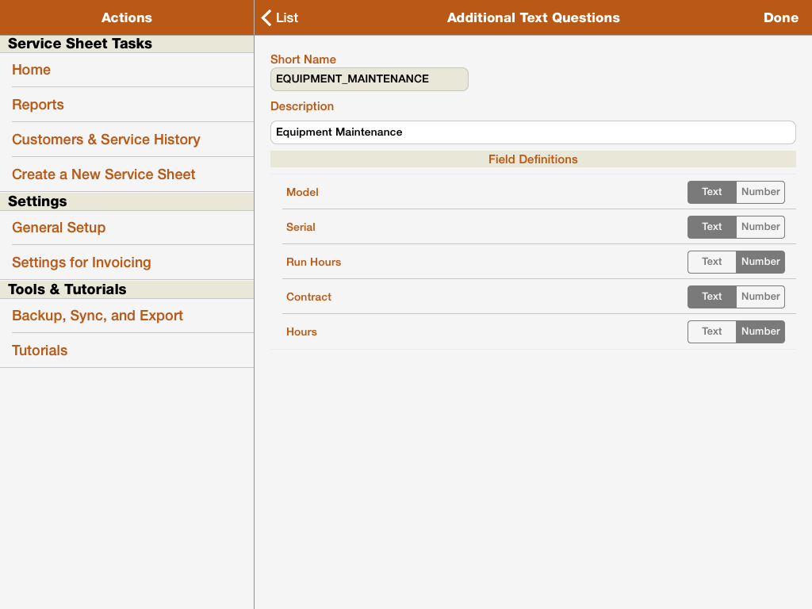Viewport: 812px width, 609px height.
Task: Select Number option for Hours field
Action: [x=760, y=331]
